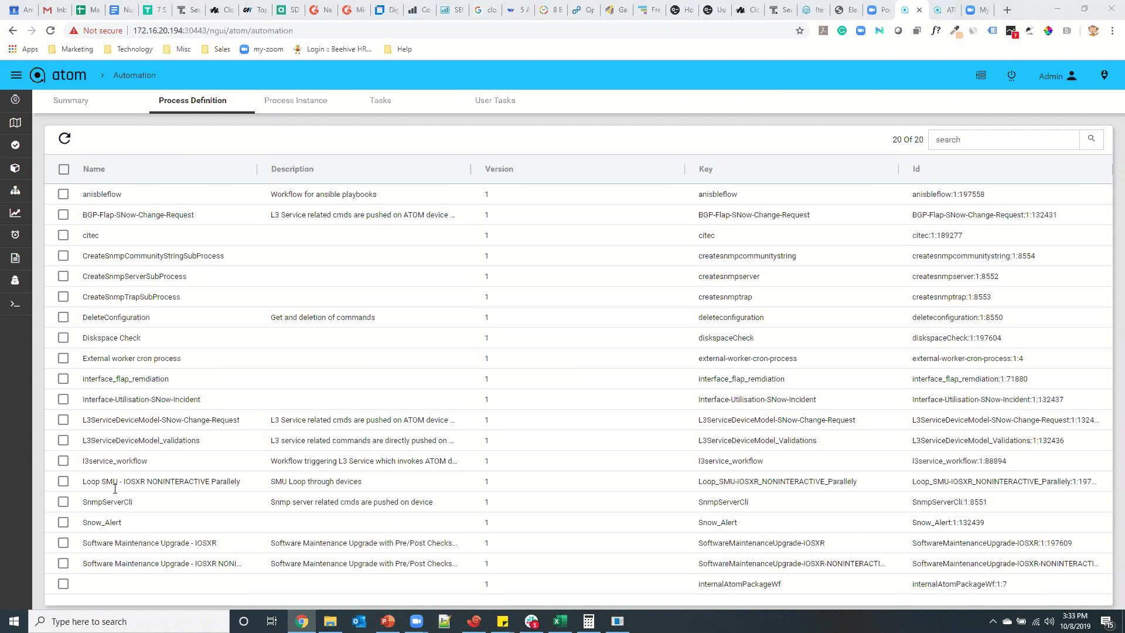Viewport: 1125px width, 633px height.
Task: Click in the search input field
Action: coord(1004,139)
